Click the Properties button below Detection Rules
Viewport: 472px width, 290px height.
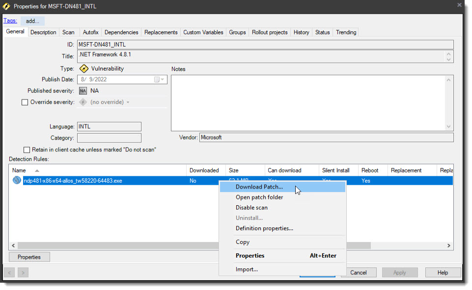[29, 257]
